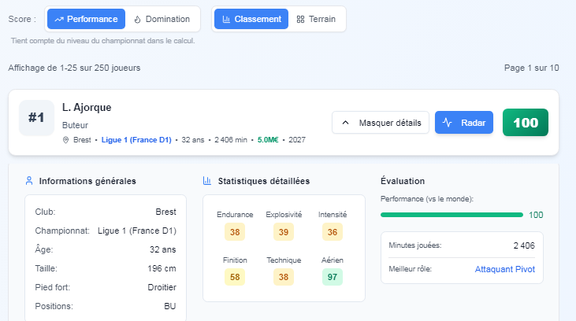The height and width of the screenshot is (321, 576).
Task: Click the Performance vs le monde progress bar
Action: click(x=452, y=215)
